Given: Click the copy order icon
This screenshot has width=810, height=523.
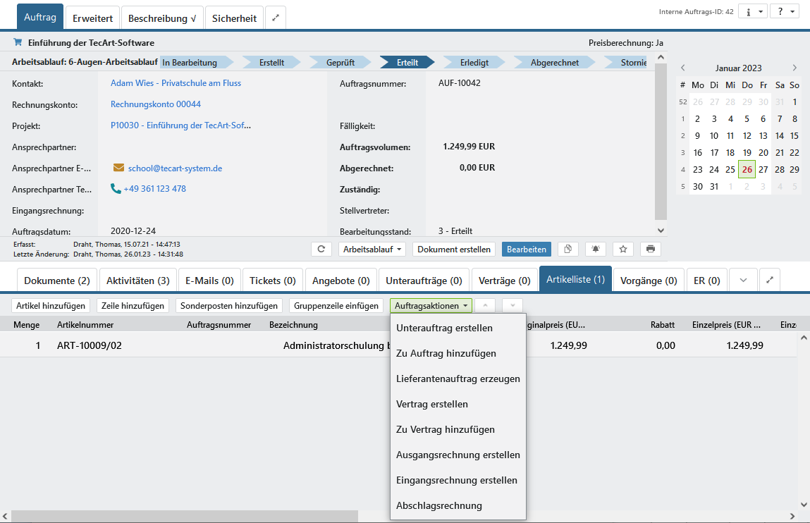Looking at the screenshot, I should (x=568, y=249).
